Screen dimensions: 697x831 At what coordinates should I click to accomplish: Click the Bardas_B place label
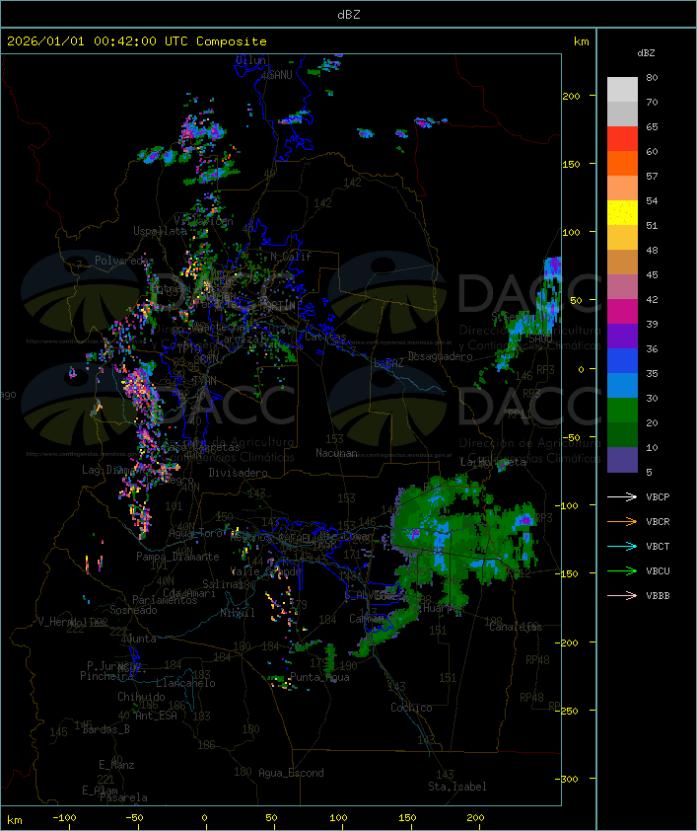[105, 729]
